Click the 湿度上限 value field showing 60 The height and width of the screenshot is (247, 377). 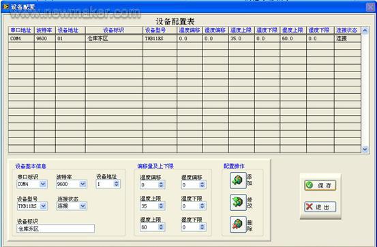149,227
